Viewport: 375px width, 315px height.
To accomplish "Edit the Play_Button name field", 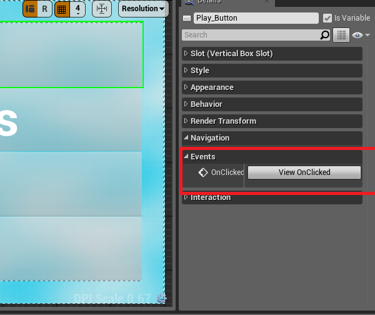I will click(256, 18).
